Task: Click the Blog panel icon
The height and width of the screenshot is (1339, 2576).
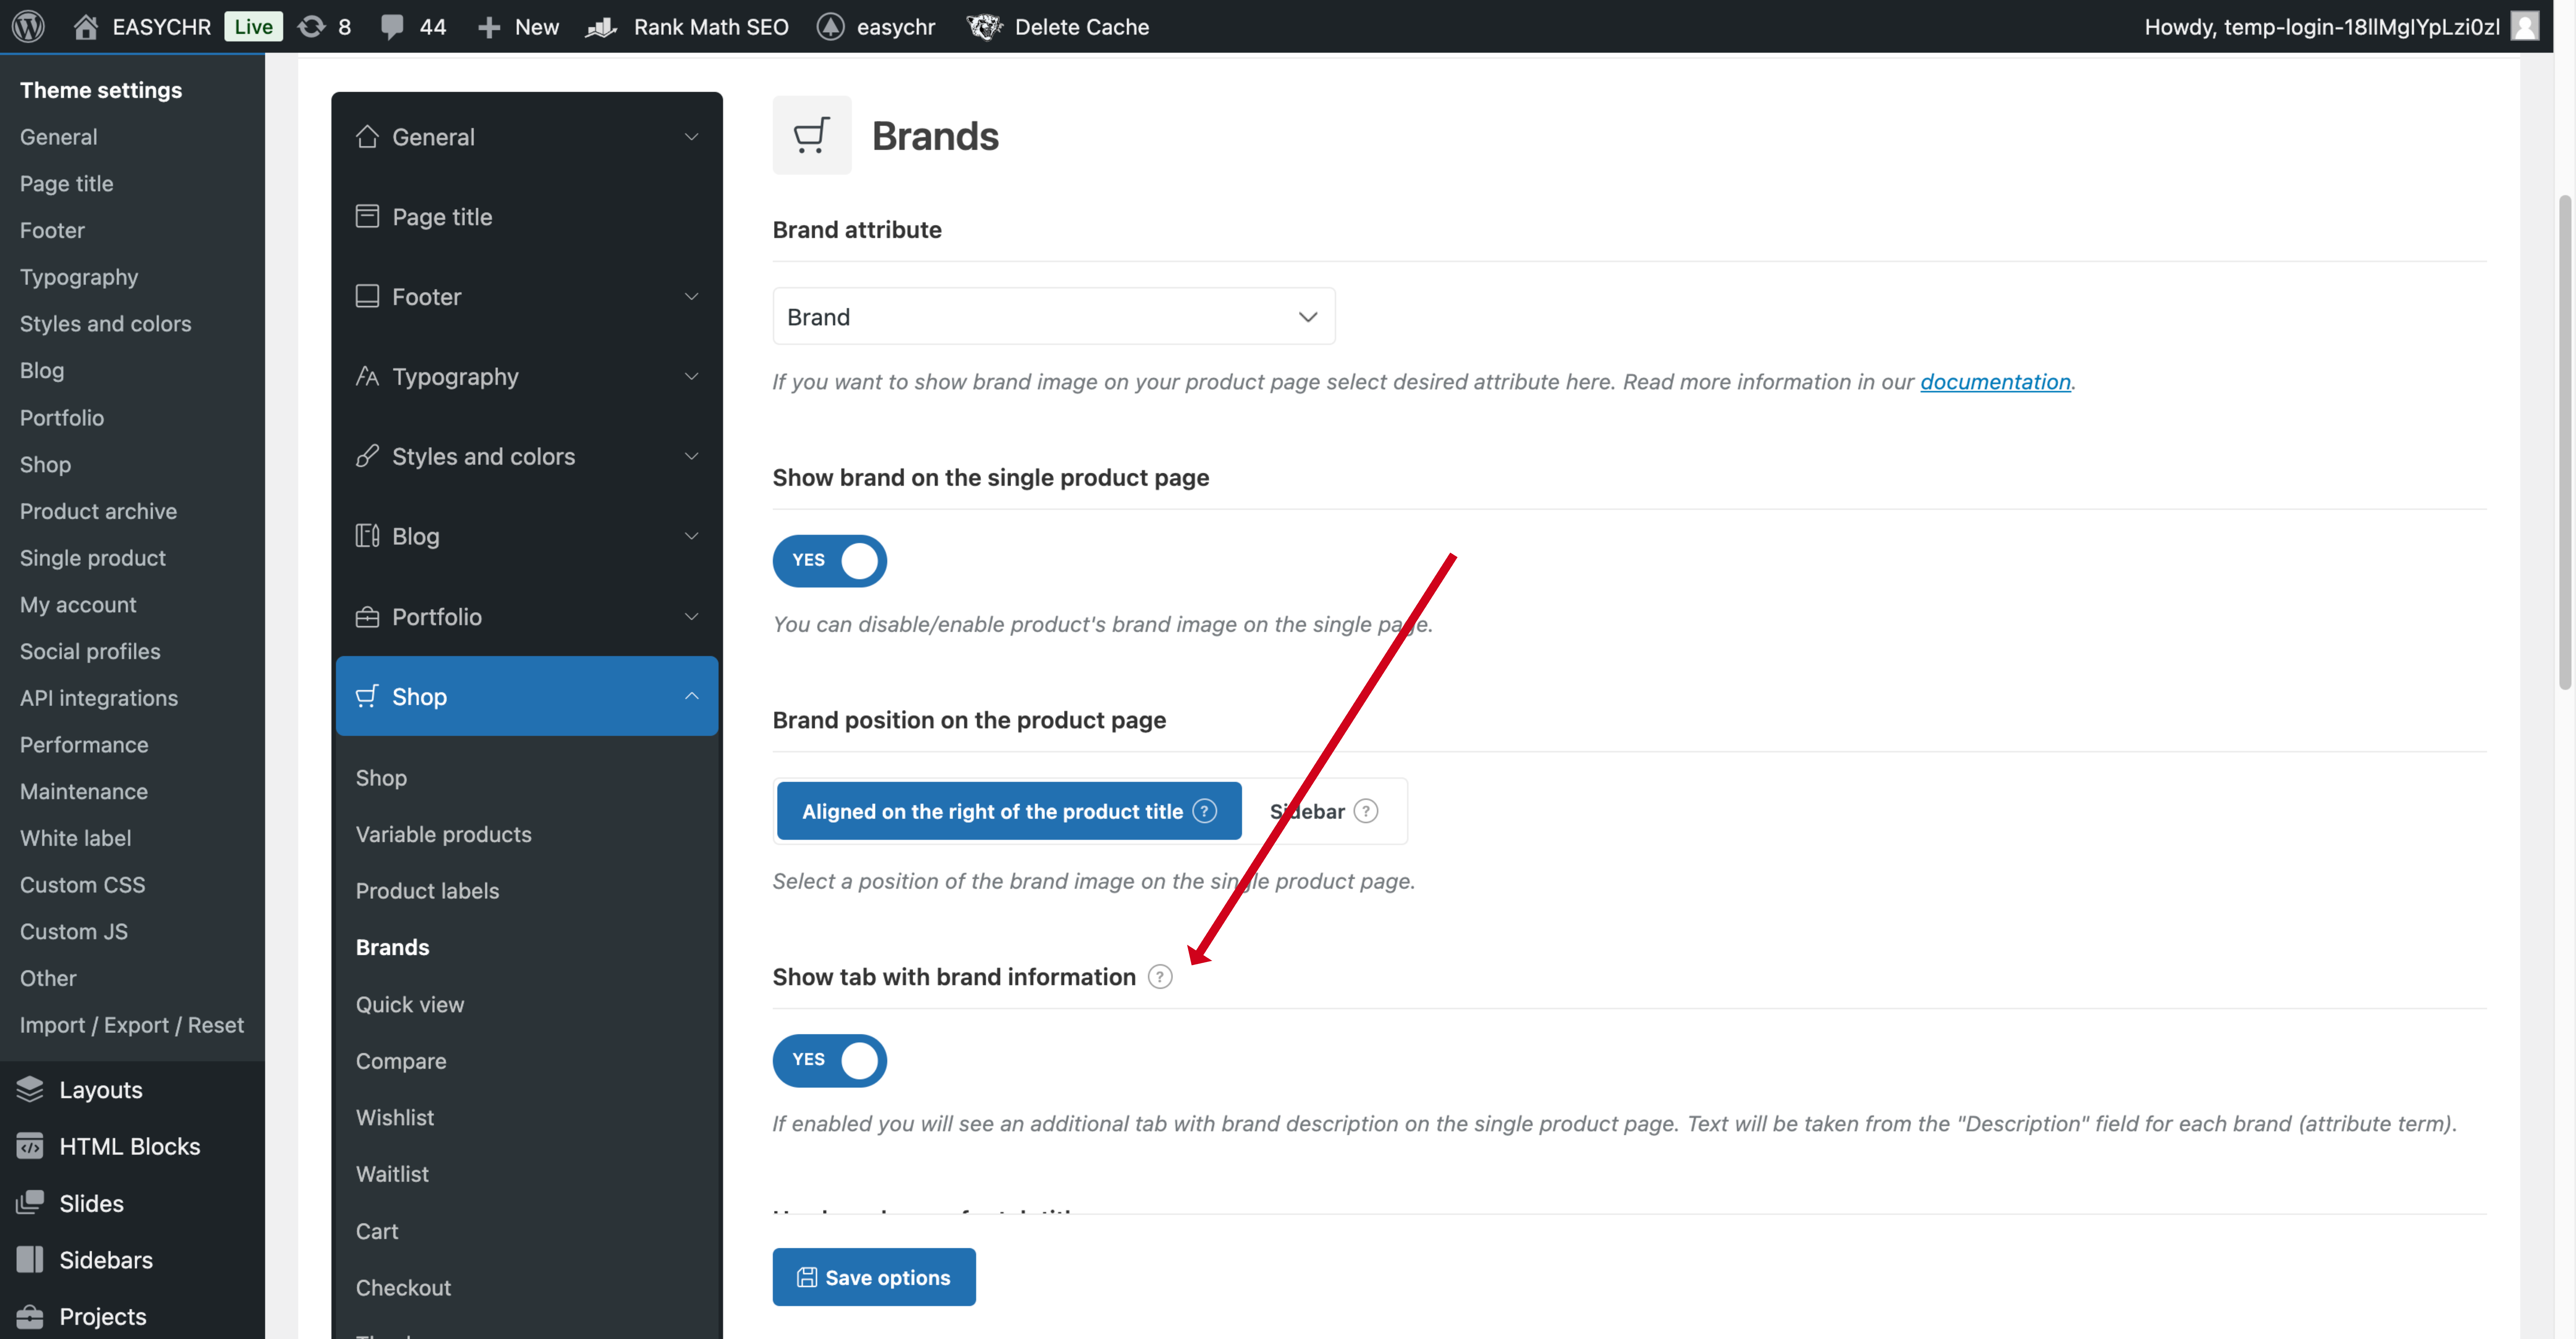Action: tap(367, 536)
